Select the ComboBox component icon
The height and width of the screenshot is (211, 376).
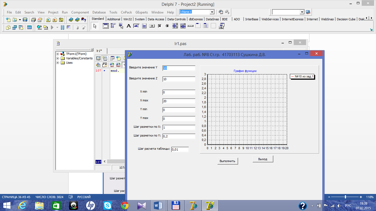[x=182, y=26]
